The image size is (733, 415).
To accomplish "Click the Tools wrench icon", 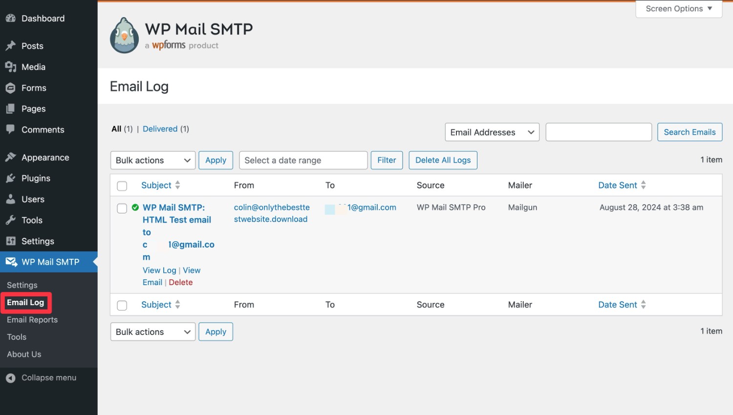I will click(x=11, y=220).
